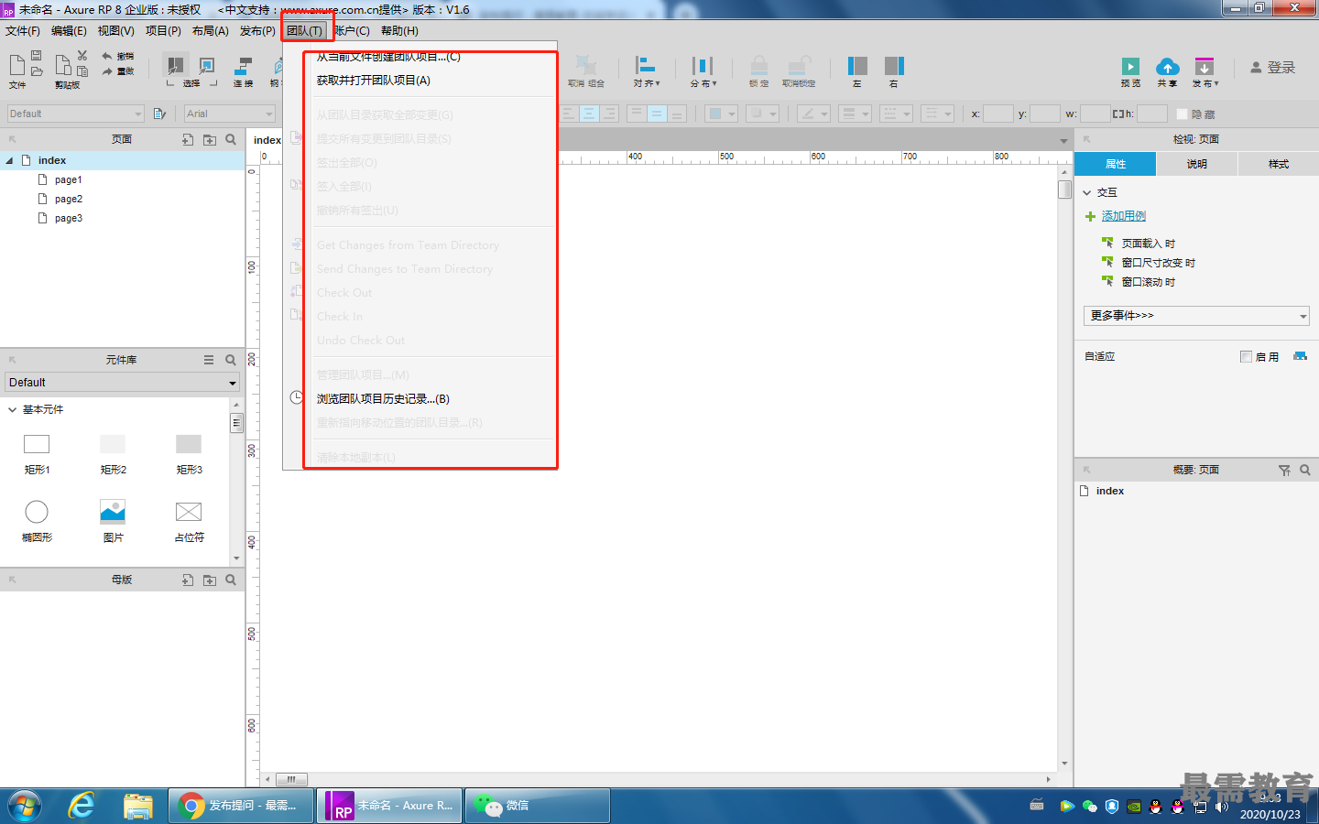The image size is (1319, 824).
Task: Pick the 椭圆形 widget thumbnail
Action: click(37, 512)
